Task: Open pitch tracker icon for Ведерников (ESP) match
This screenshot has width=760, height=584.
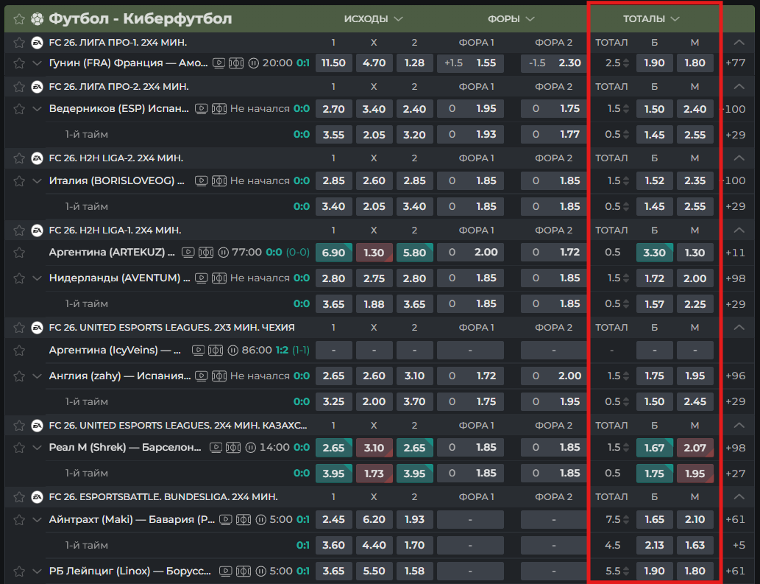Action: coord(219,109)
